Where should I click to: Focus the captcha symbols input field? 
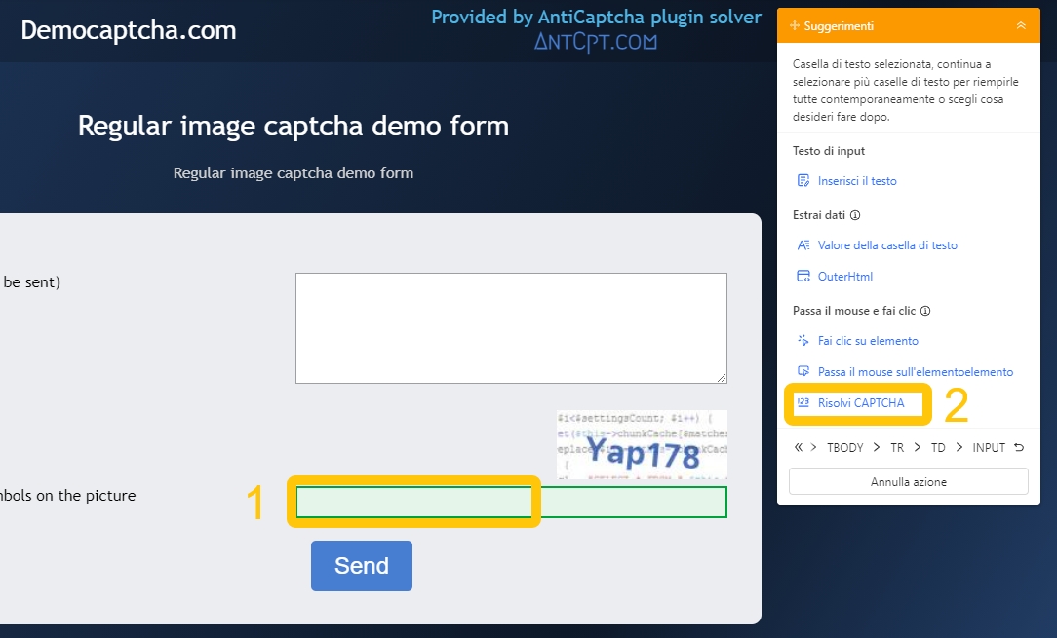click(511, 503)
